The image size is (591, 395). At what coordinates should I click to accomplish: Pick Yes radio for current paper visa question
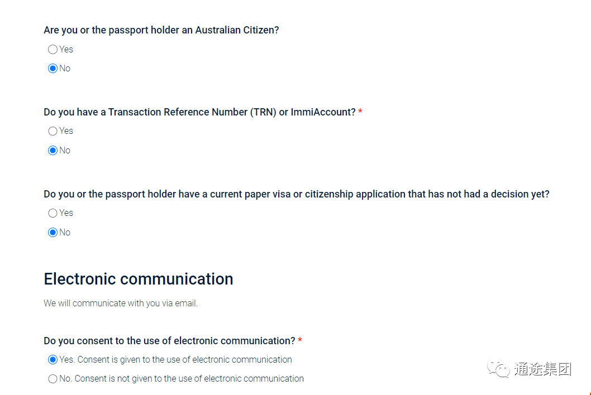pos(53,213)
